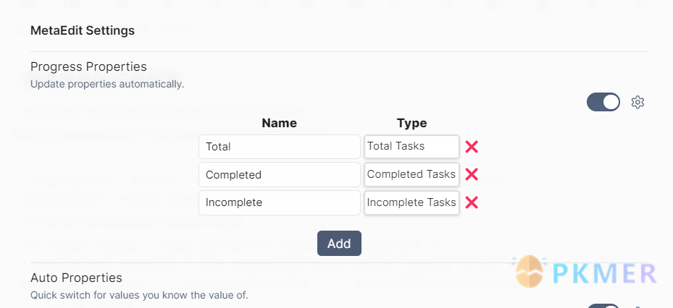
Task: Toggle the Auto Properties switch
Action: pos(603,305)
